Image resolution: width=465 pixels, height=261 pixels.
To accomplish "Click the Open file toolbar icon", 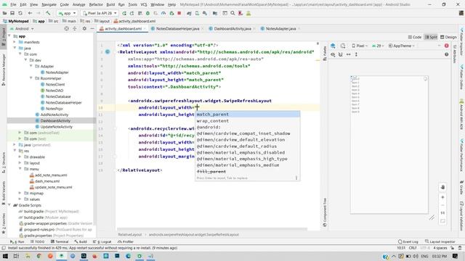I will click(5, 13).
